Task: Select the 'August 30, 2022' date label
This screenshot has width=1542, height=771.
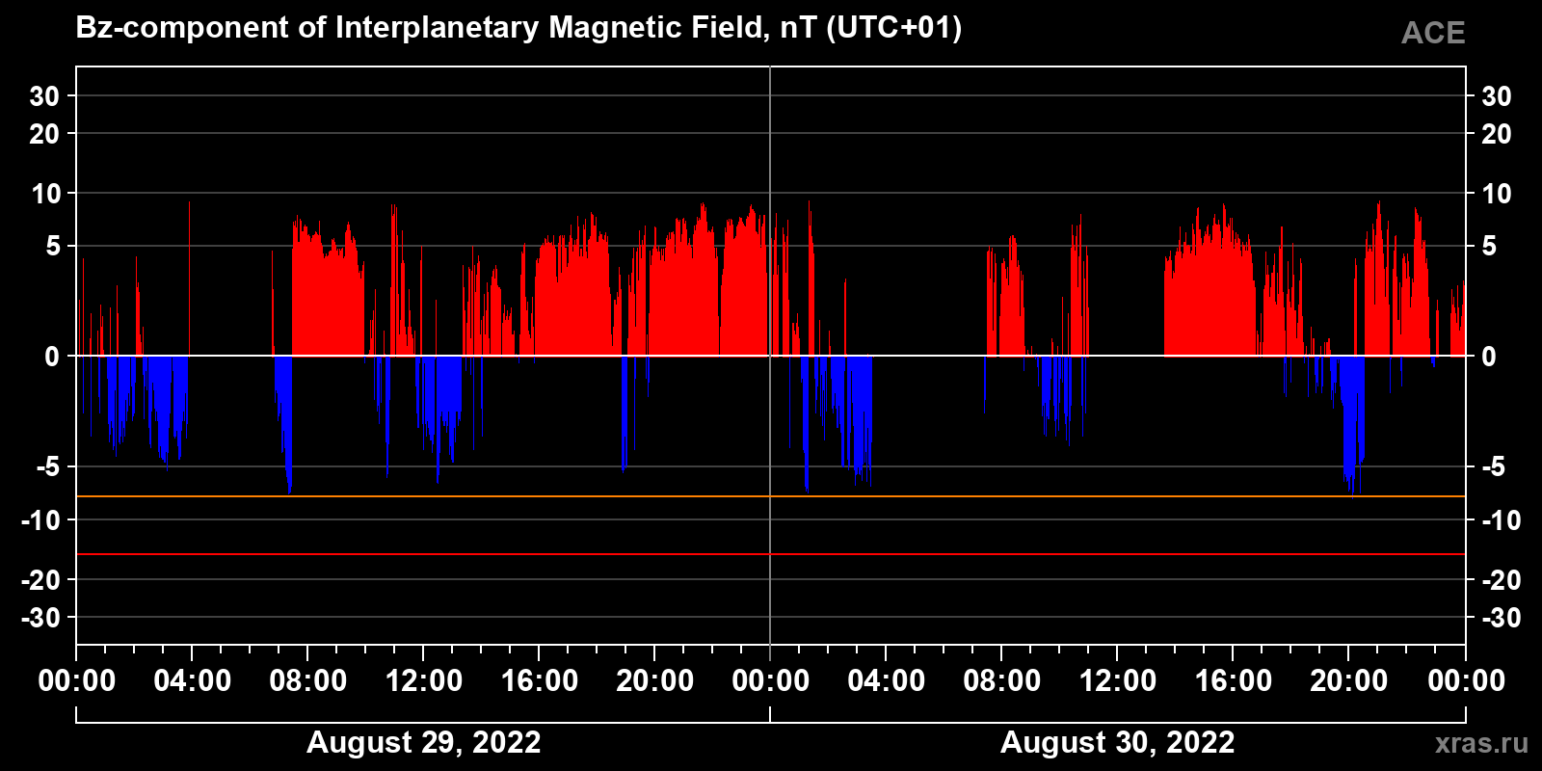Action: (x=1118, y=742)
